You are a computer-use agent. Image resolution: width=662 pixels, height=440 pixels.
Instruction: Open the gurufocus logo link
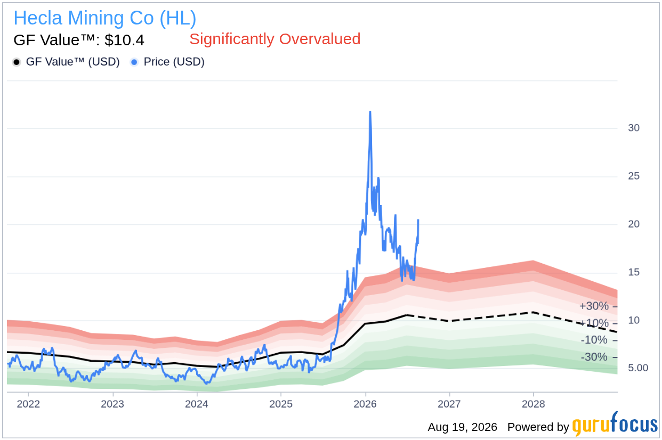[x=615, y=425]
